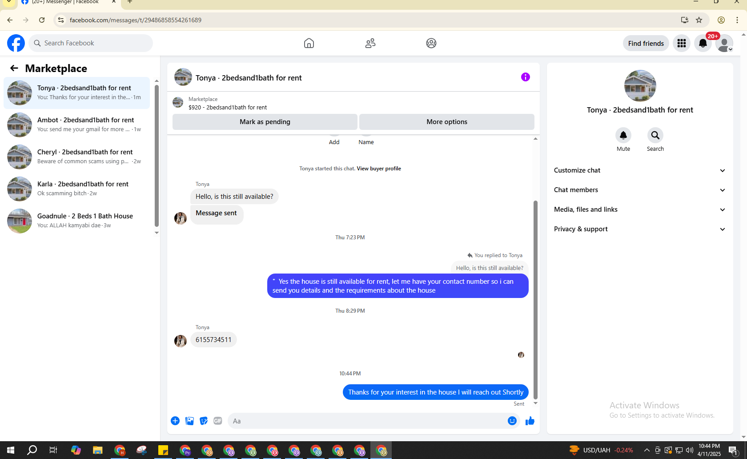
Task: Open the emoji picker in message box
Action: 512,421
